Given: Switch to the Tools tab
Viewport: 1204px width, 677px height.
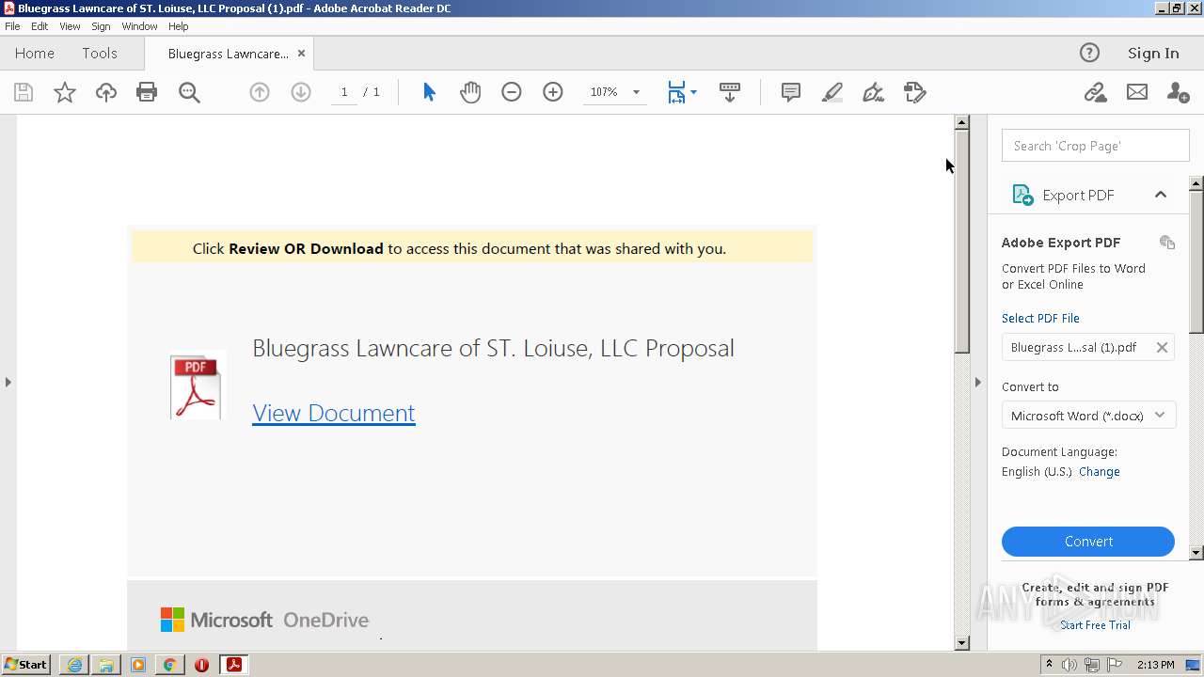Looking at the screenshot, I should click(100, 54).
